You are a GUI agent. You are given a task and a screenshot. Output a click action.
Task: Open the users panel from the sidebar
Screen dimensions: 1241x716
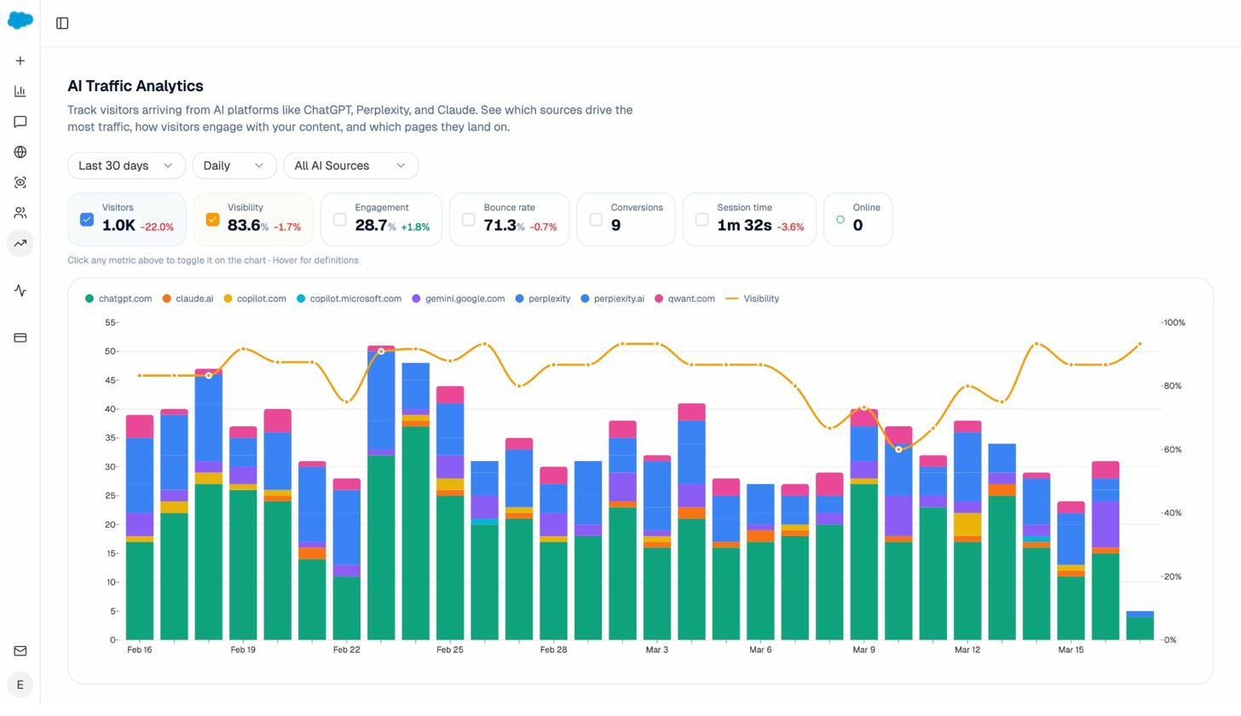[20, 212]
